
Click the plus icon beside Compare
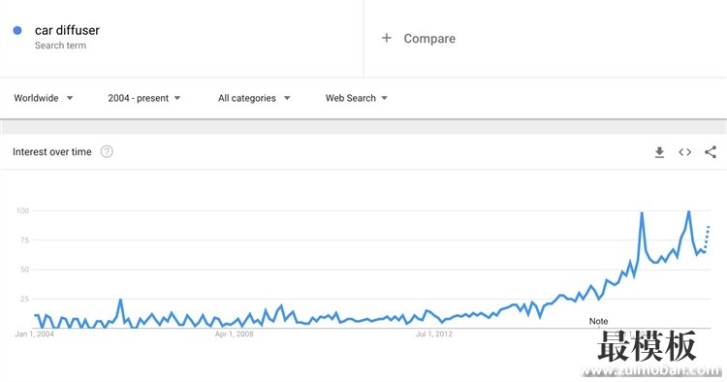386,38
